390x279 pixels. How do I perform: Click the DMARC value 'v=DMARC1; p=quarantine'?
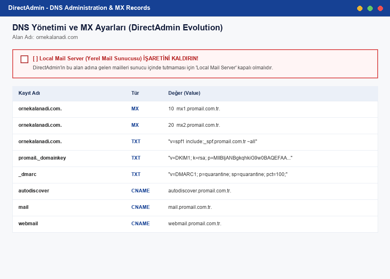(x=227, y=174)
